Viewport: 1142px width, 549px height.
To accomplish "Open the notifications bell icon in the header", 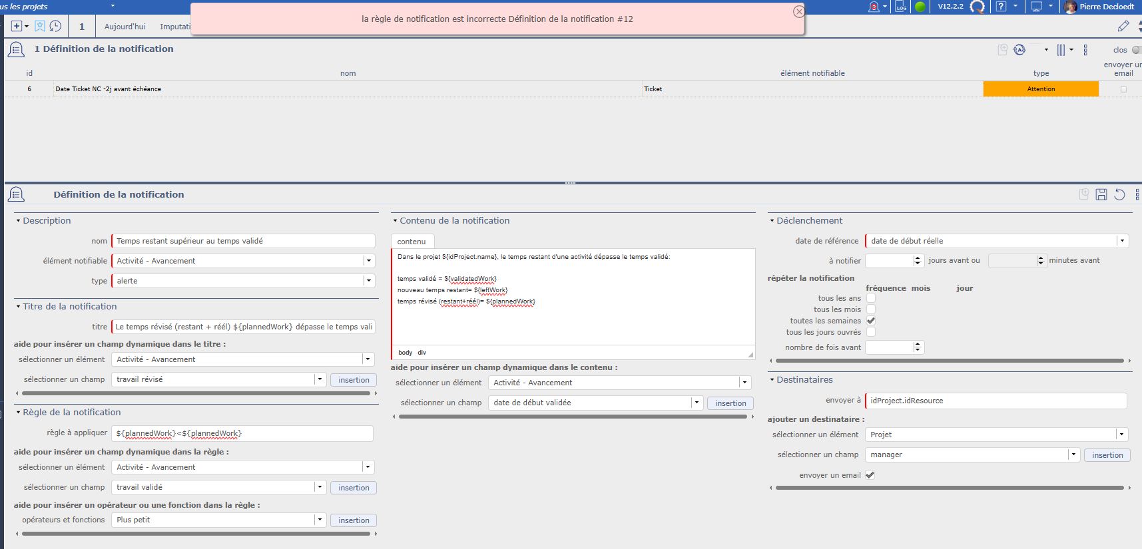I will click(x=874, y=7).
